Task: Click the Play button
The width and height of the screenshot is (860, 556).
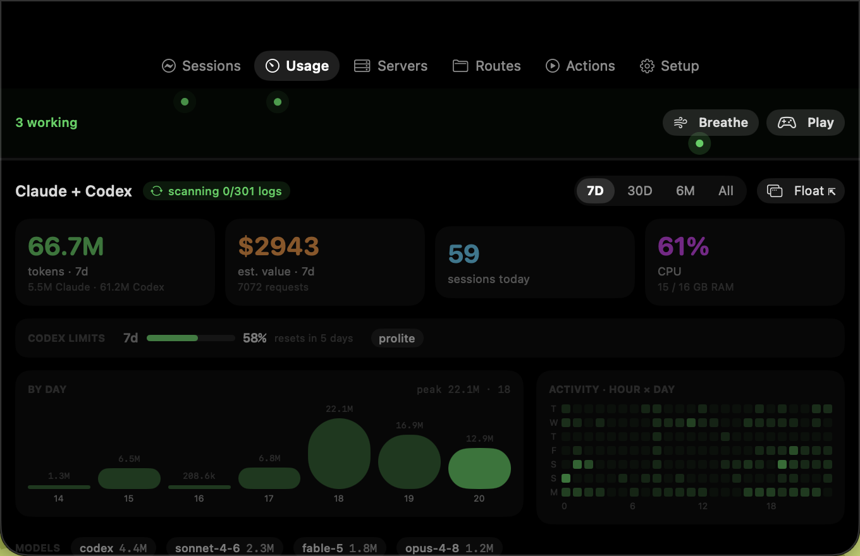Action: click(805, 123)
